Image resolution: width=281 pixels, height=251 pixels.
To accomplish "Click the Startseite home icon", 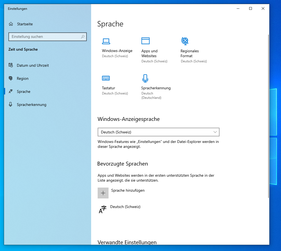I will tap(11, 24).
